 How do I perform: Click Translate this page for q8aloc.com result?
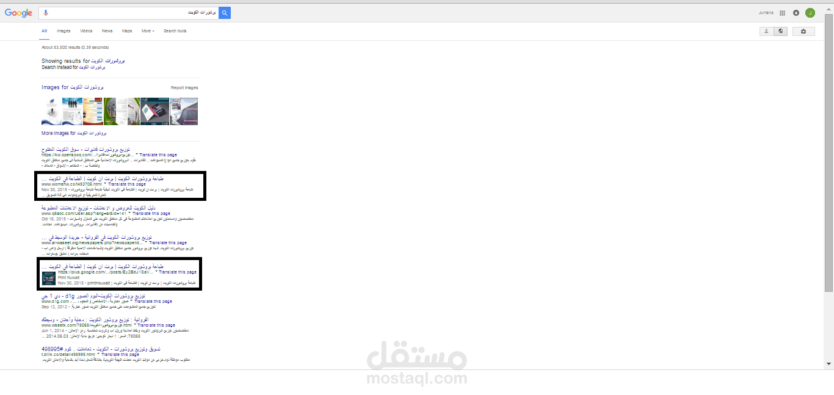150,213
